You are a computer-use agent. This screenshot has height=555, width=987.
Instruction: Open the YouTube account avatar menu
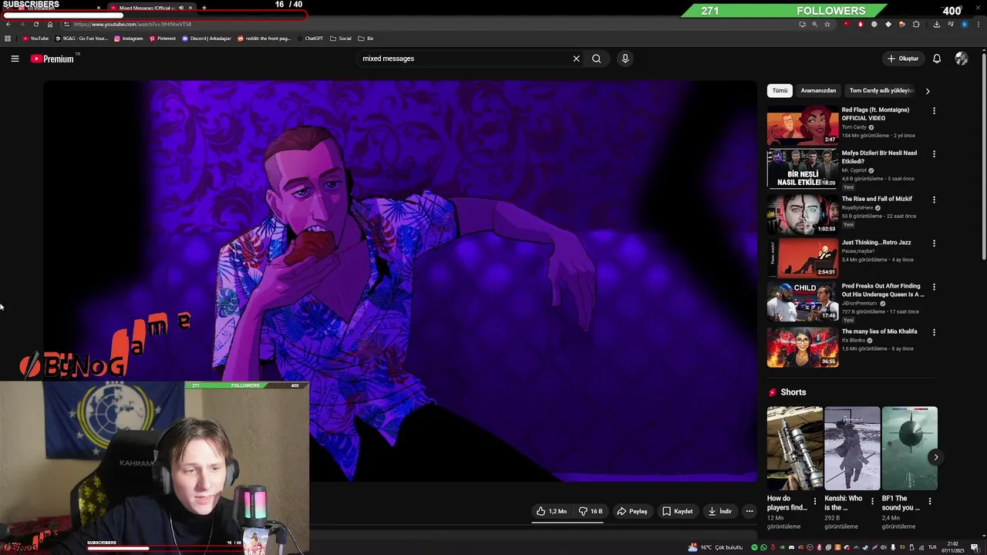pyautogui.click(x=961, y=59)
